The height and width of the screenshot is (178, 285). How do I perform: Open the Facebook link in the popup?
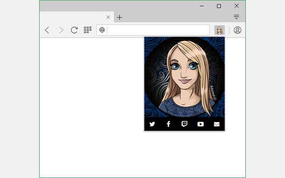[168, 124]
